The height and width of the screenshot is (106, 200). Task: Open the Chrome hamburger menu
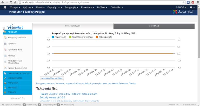tap(198, 2)
